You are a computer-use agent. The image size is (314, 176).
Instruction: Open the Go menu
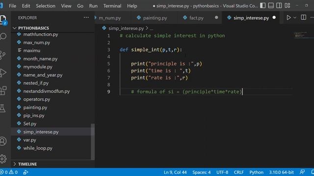[80, 6]
